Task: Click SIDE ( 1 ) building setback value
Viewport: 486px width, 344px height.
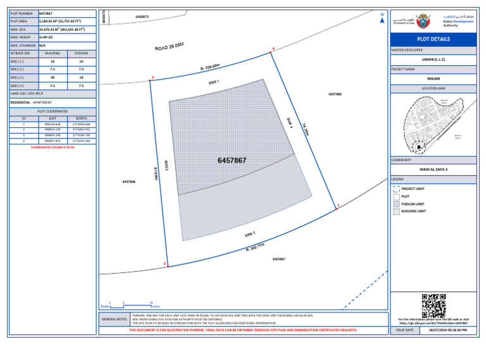Action: 53,61
